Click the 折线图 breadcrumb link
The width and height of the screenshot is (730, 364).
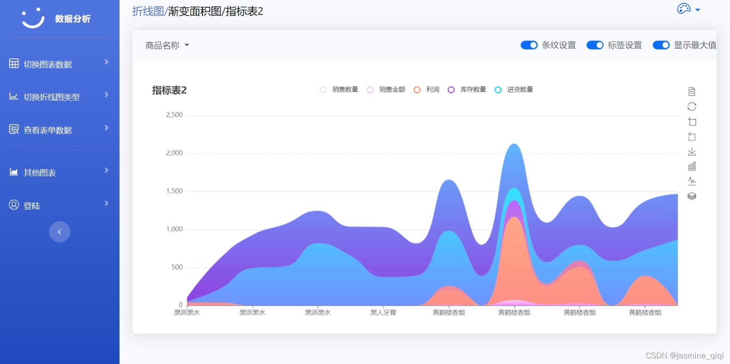pyautogui.click(x=148, y=11)
